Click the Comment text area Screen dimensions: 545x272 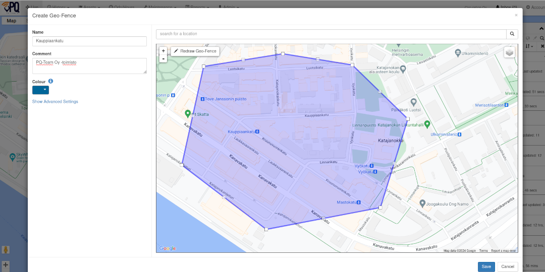pos(89,65)
